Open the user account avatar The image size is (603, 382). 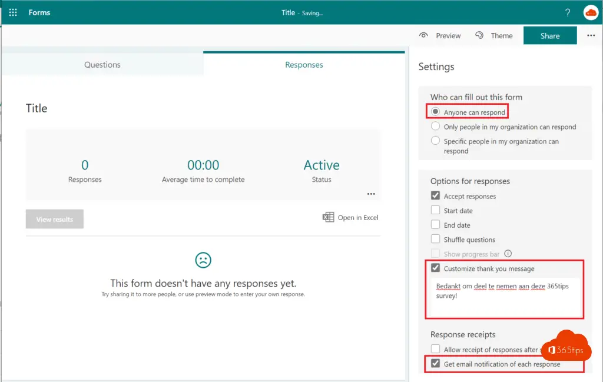[x=590, y=12]
